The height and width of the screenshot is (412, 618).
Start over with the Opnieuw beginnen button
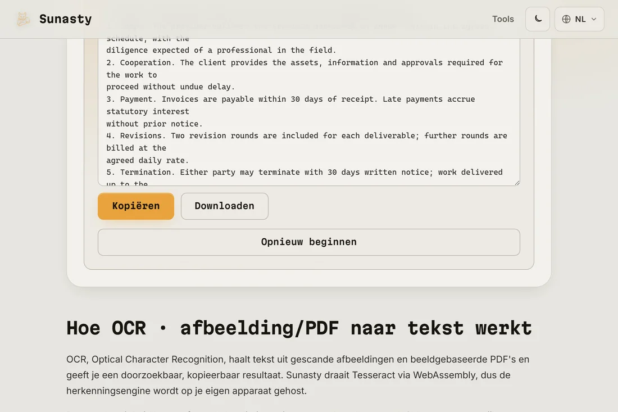click(309, 242)
